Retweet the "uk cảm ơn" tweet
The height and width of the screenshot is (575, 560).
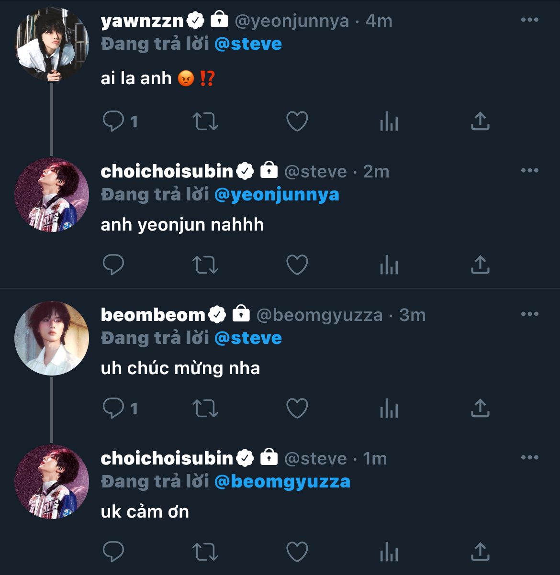[205, 552]
